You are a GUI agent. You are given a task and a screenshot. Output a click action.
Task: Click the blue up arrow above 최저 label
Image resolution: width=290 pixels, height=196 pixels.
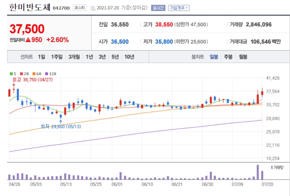61,122
